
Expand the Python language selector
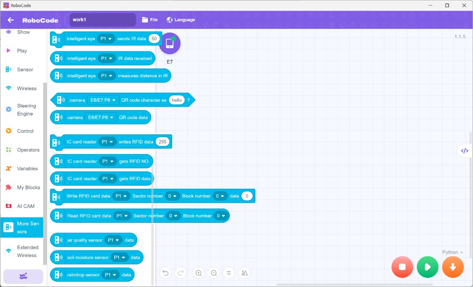[453, 252]
